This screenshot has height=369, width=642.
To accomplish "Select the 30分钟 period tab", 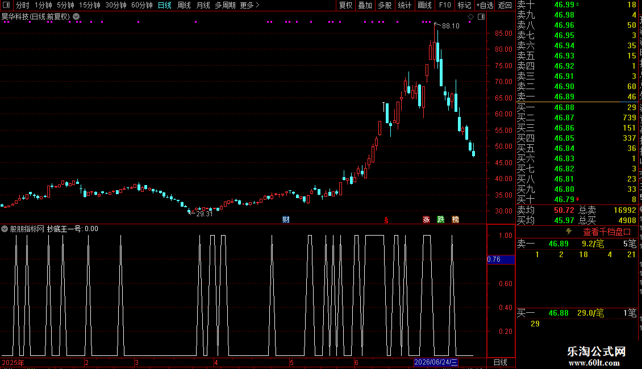I will pyautogui.click(x=116, y=5).
